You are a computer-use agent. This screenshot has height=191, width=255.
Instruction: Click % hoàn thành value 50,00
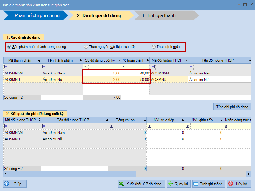135,79
